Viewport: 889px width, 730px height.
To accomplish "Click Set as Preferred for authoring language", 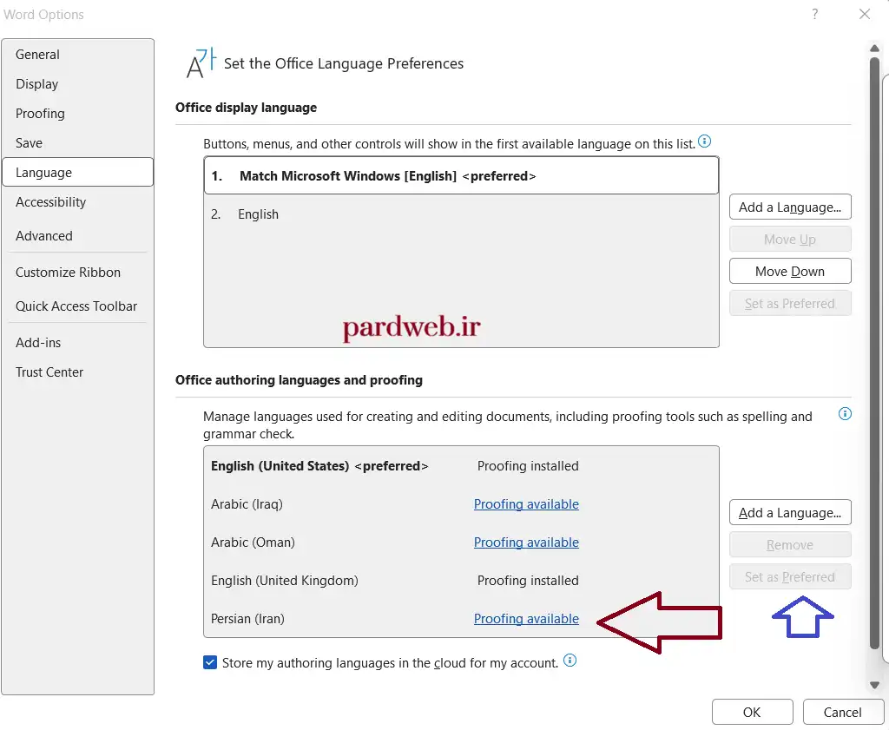I will (x=790, y=577).
